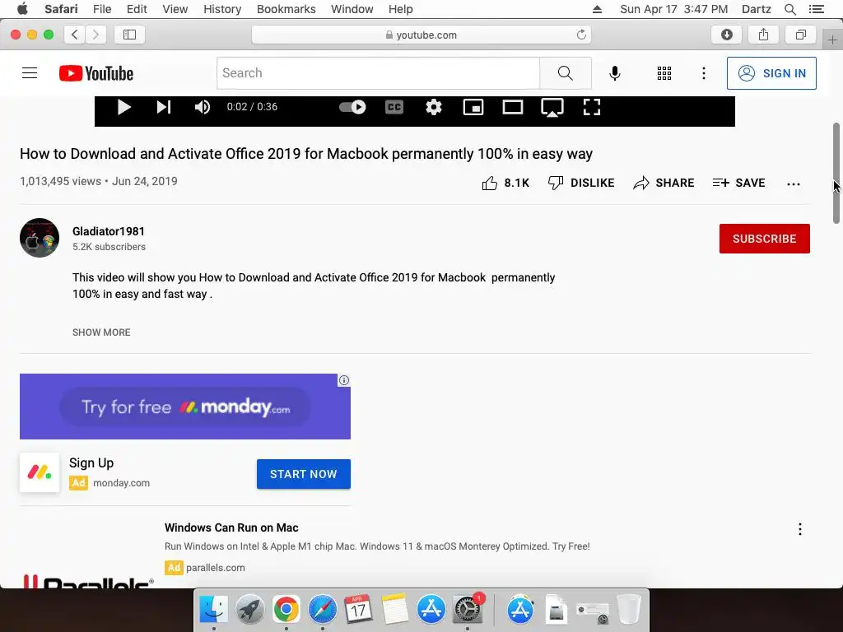Open the YouTube hamburger guide menu

[x=30, y=73]
